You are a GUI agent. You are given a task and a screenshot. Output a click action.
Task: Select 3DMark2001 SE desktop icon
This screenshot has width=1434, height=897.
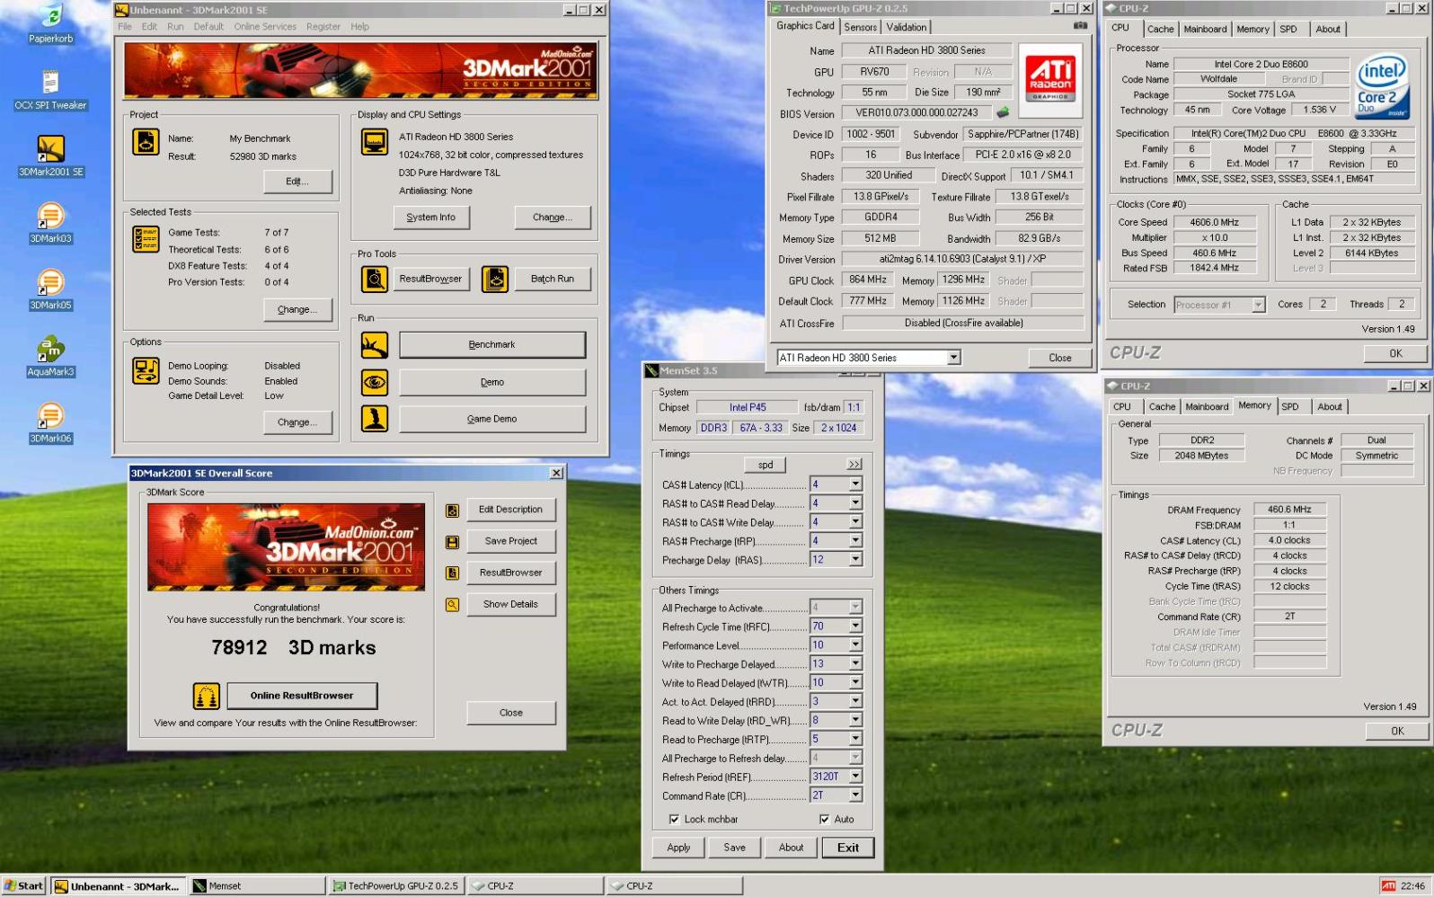50,155
